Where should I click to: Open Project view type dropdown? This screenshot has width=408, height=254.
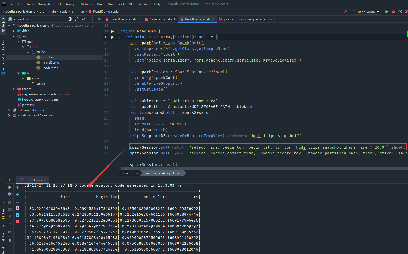click(x=19, y=19)
